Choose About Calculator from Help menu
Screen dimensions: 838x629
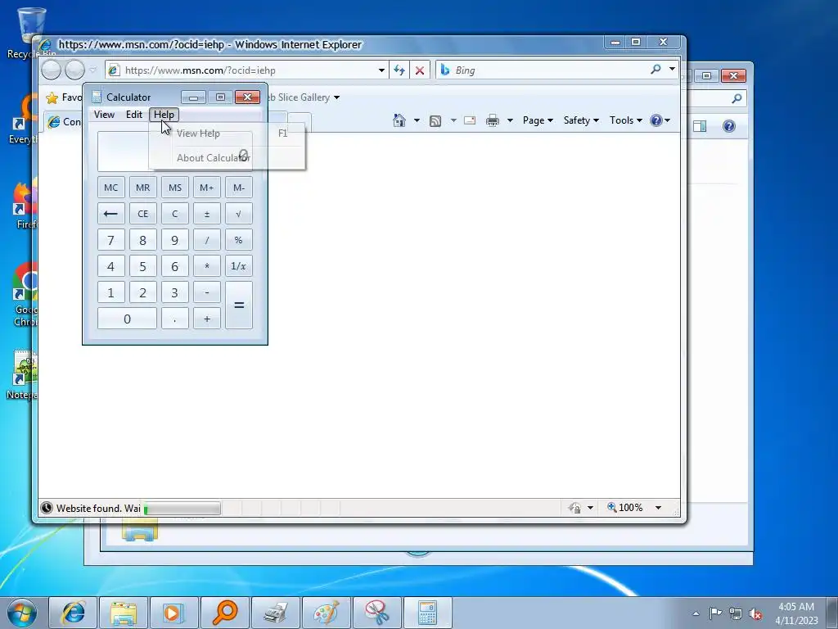coord(228,158)
